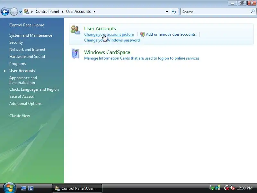Click Add or remove user accounts
The width and height of the screenshot is (257, 193).
(x=171, y=34)
